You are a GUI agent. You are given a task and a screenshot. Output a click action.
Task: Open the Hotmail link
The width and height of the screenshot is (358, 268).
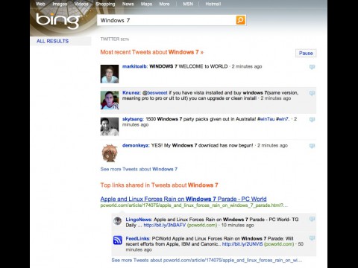[213, 4]
